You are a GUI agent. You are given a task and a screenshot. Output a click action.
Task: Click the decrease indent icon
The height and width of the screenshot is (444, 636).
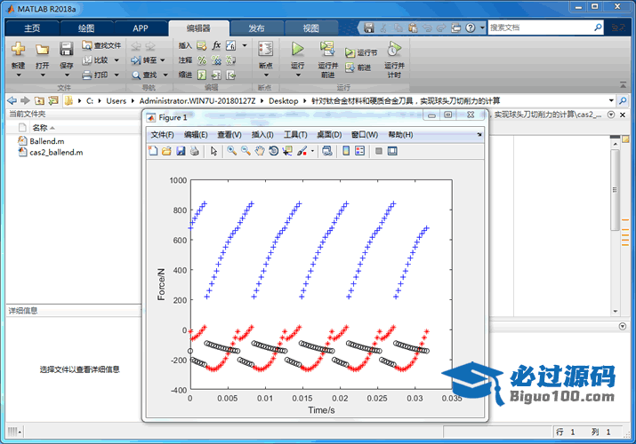230,75
